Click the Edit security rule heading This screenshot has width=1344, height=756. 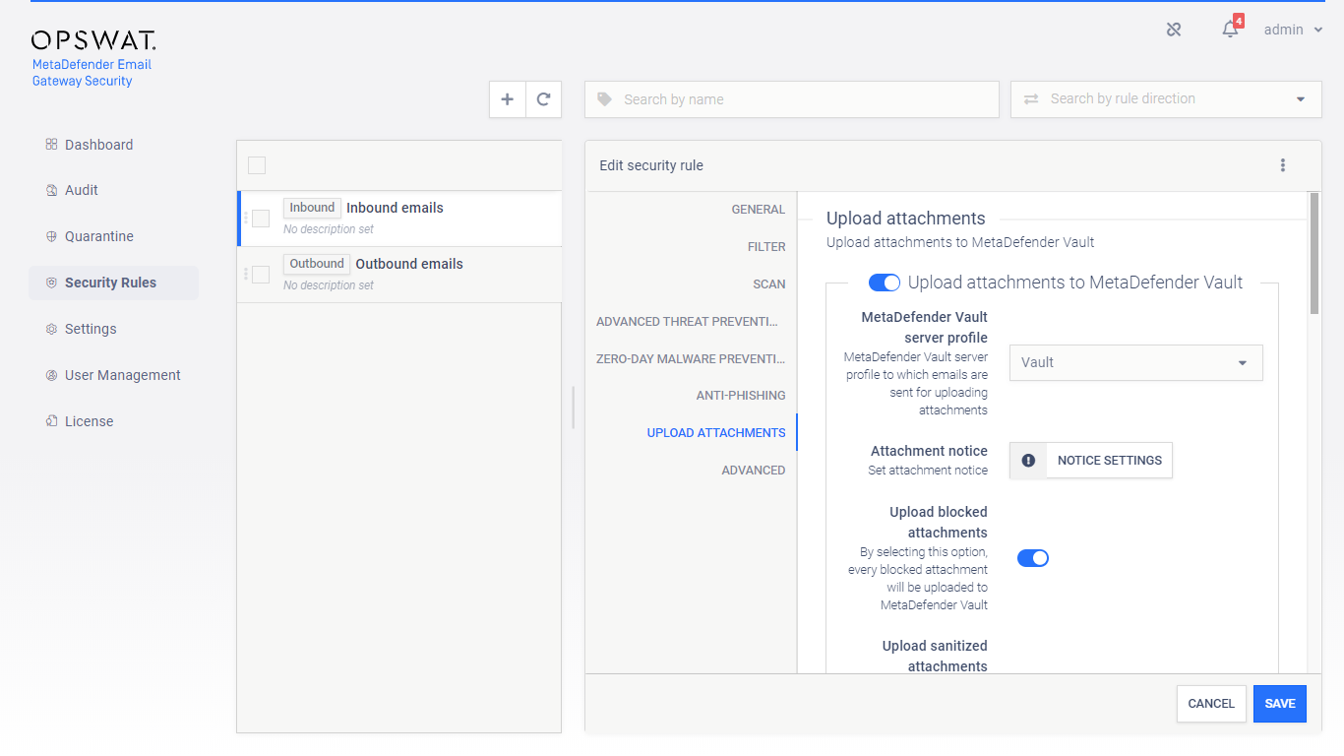click(x=651, y=165)
